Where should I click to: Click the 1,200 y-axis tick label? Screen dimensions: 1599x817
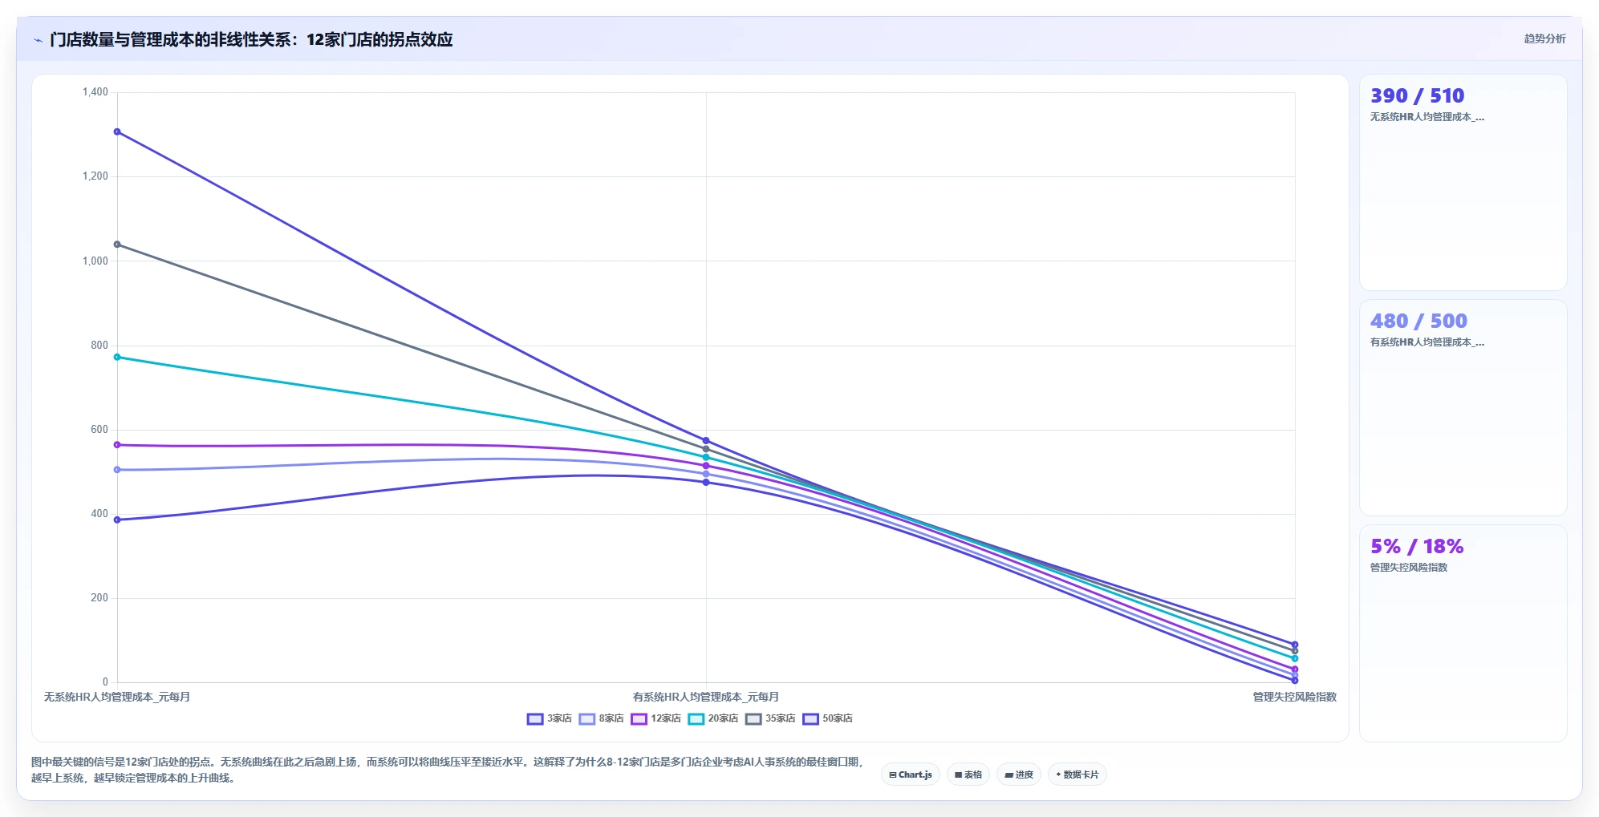point(95,176)
